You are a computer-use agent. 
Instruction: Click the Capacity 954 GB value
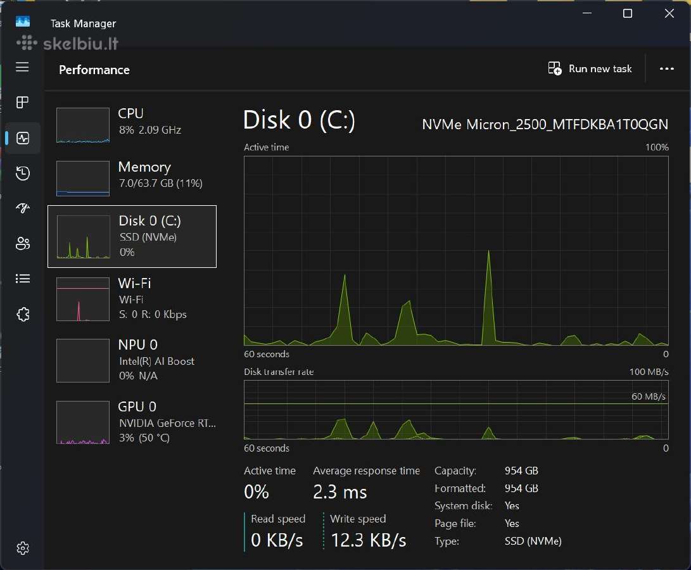tap(521, 471)
